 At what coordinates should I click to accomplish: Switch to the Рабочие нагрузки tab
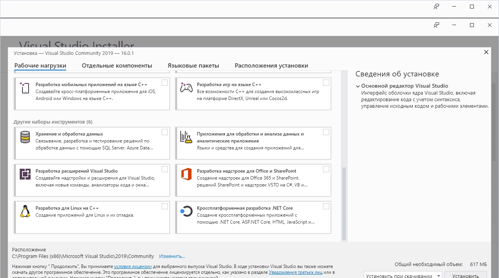40,66
